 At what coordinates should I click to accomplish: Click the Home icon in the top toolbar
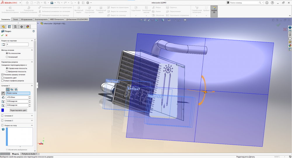click(27, 3)
